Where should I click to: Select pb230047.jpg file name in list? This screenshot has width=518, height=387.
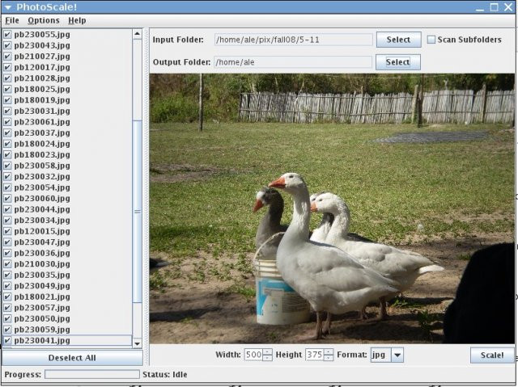[x=42, y=242]
